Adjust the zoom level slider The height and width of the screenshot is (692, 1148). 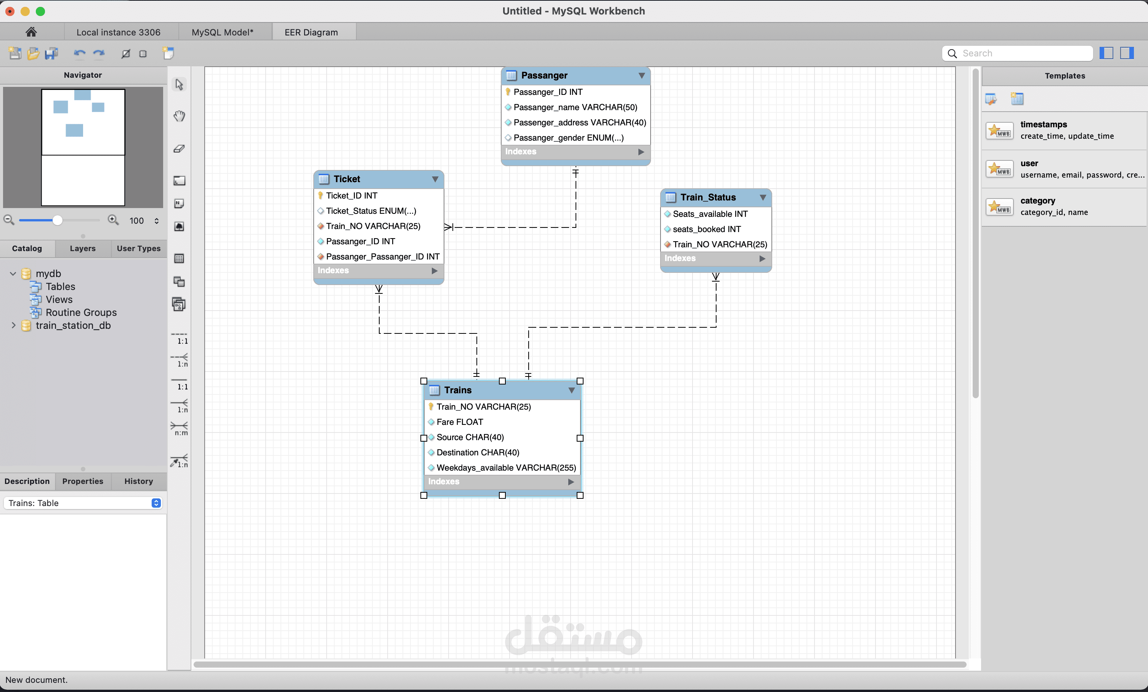(x=58, y=220)
